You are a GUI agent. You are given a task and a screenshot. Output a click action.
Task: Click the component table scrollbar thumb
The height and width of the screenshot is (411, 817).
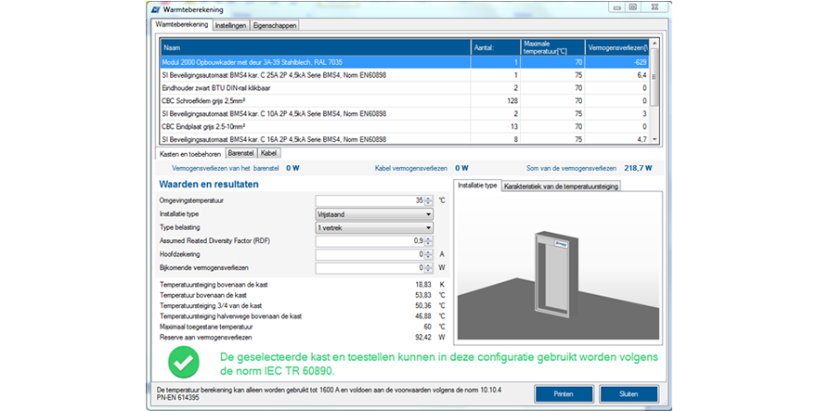[655, 77]
